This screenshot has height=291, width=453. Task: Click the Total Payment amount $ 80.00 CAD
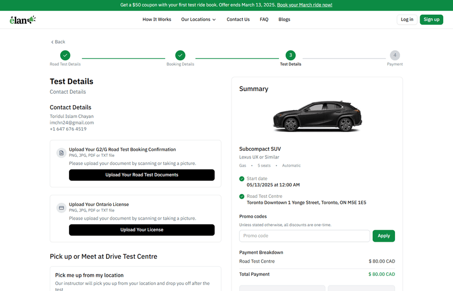point(382,274)
